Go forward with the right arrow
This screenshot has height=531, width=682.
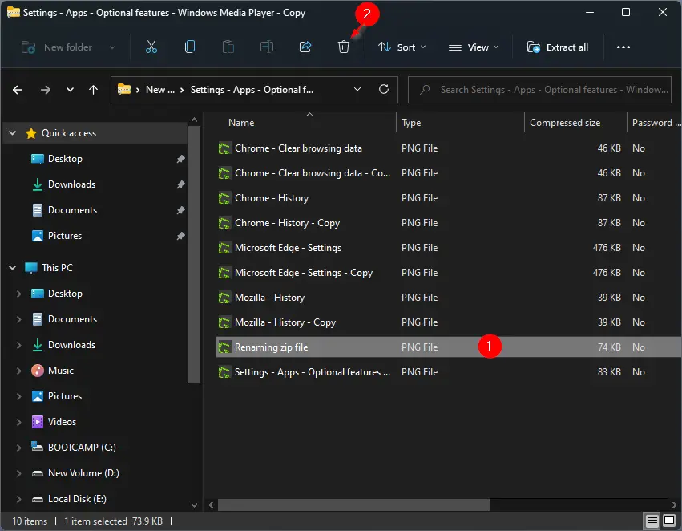click(x=45, y=90)
